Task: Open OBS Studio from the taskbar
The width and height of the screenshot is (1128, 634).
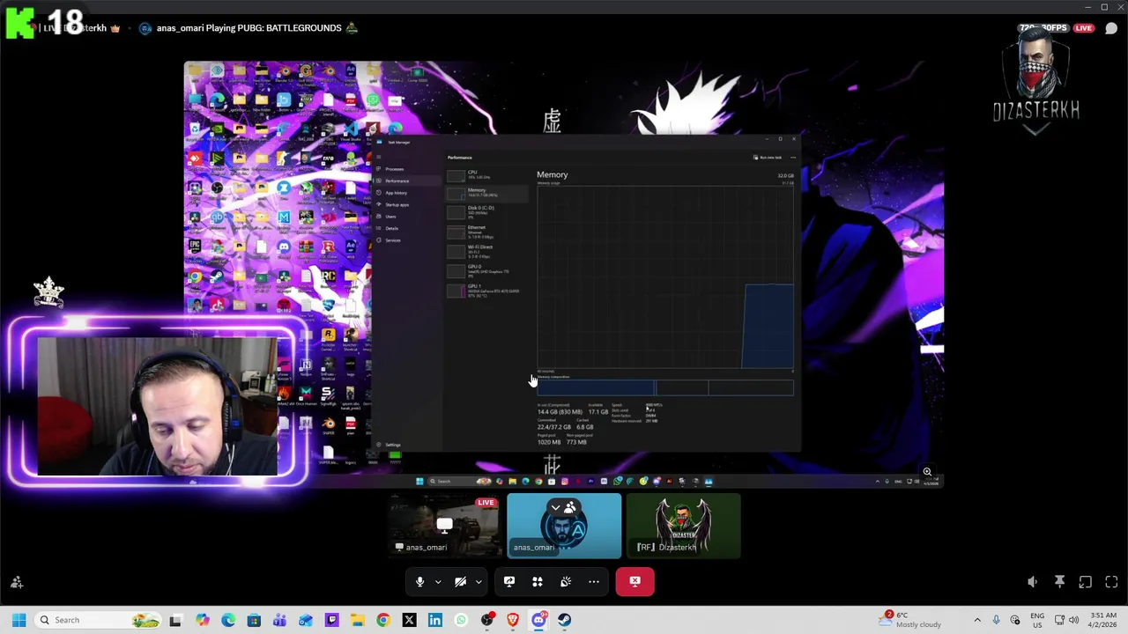Action: coord(487,620)
